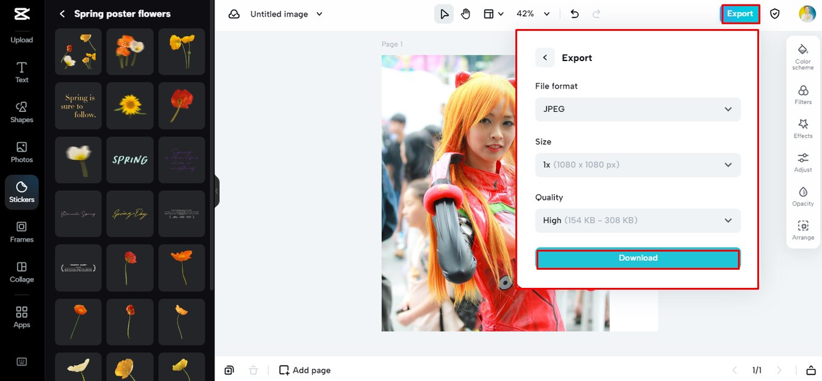
Task: Open the Frames panel
Action: coord(21,232)
